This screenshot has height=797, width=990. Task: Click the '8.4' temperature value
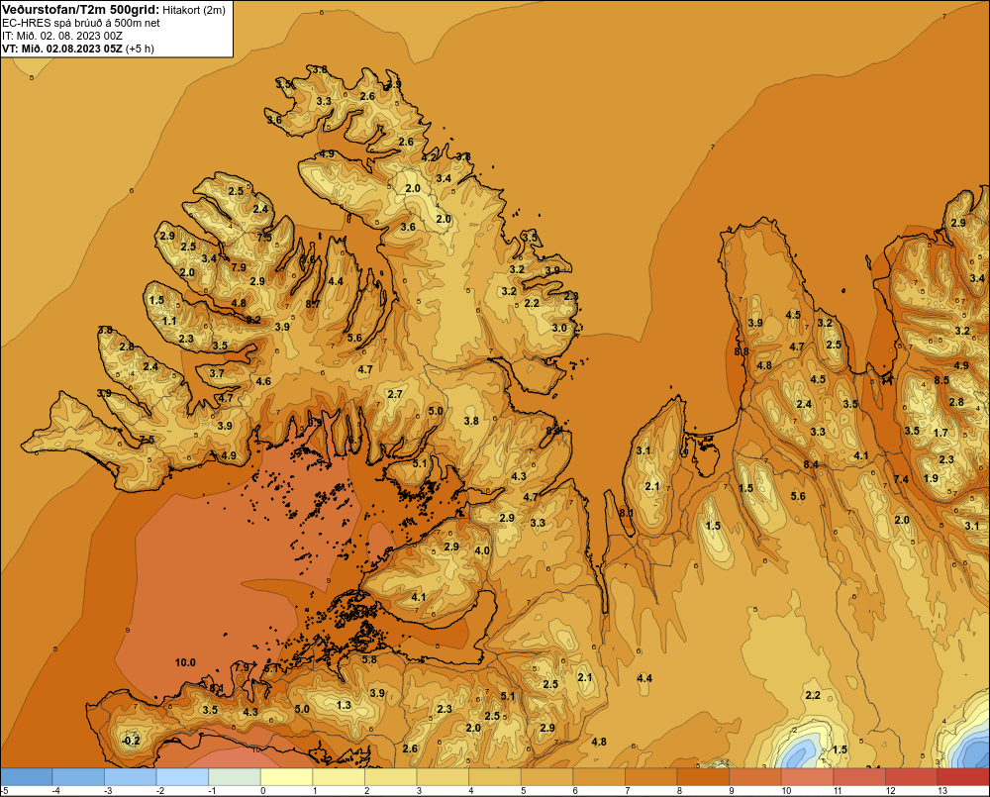coord(811,464)
